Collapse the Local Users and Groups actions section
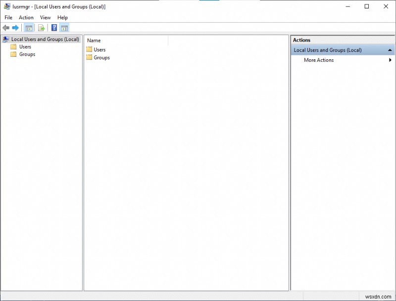396x301 pixels. pyautogui.click(x=390, y=50)
